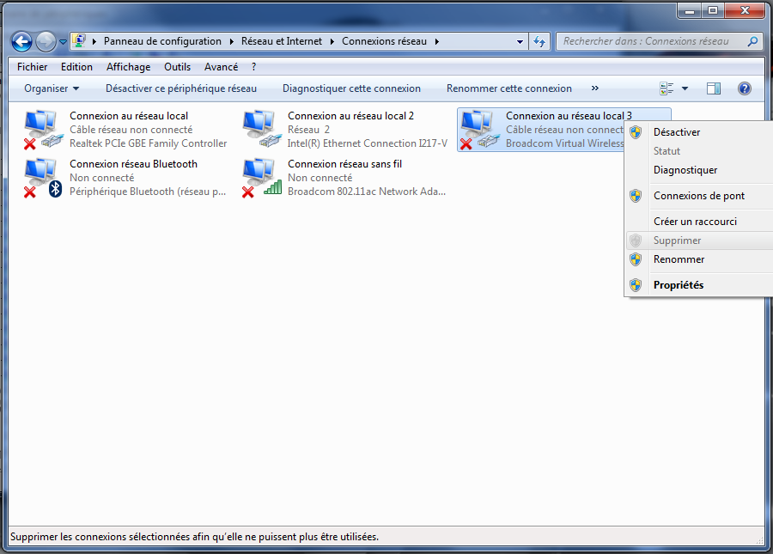Viewport: 773px width, 554px height.
Task: Click text Périphérique Bluetooth (réseau p...
Action: pyautogui.click(x=148, y=192)
